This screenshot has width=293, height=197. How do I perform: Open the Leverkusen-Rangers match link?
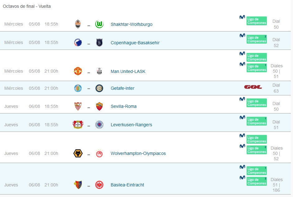pyautogui.click(x=131, y=125)
